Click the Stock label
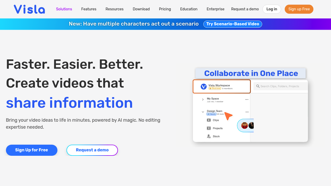The image size is (331, 186). [216, 136]
